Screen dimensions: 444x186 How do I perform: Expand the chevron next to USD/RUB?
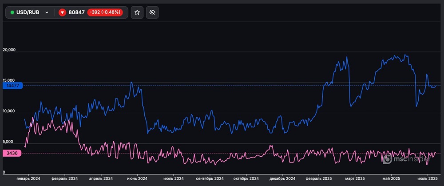47,12
